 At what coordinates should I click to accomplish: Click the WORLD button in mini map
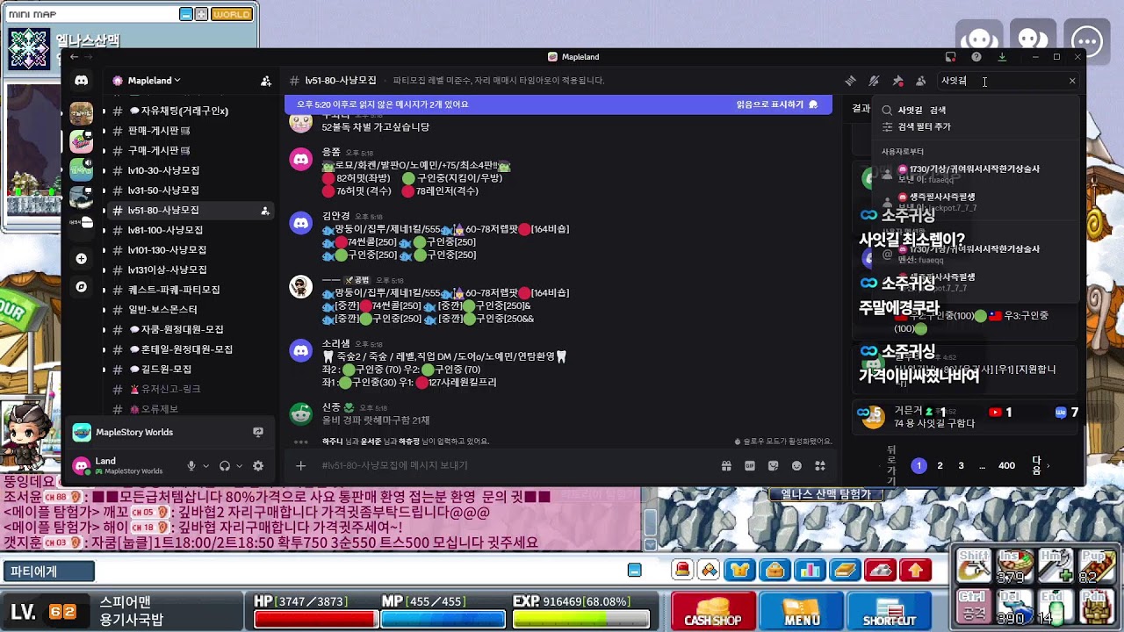[232, 14]
